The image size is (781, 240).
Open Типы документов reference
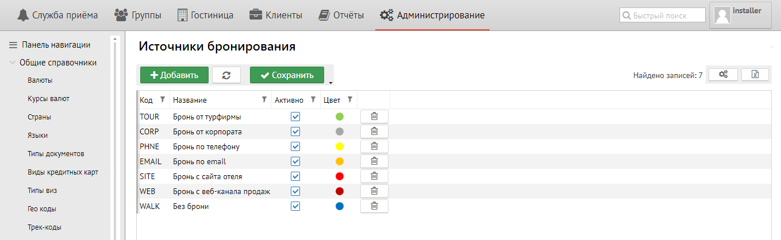56,154
